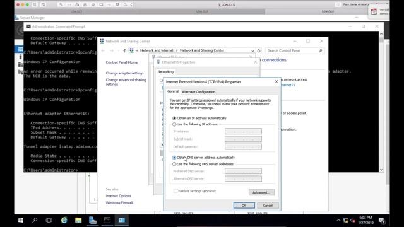This screenshot has height=227, width=404.
Task: Expand the address bar history dropdown
Action: [252, 50]
